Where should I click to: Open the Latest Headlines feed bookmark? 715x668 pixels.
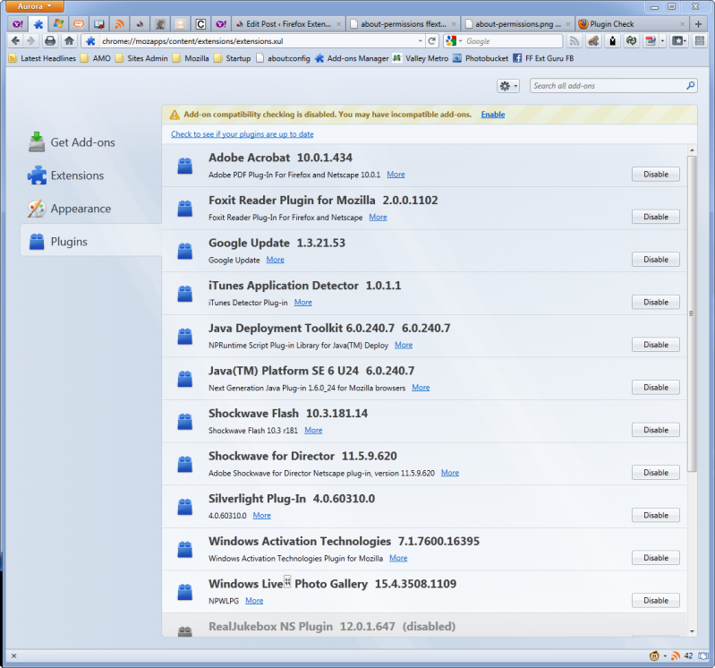[42, 58]
